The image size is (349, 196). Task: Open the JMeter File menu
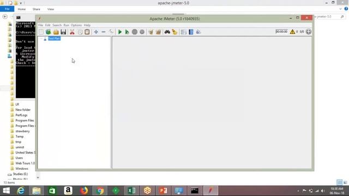click(40, 25)
